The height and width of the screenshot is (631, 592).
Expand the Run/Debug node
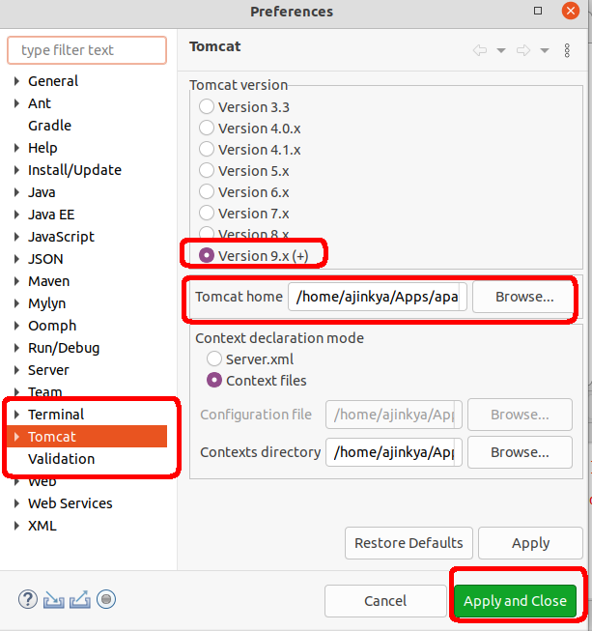click(16, 348)
